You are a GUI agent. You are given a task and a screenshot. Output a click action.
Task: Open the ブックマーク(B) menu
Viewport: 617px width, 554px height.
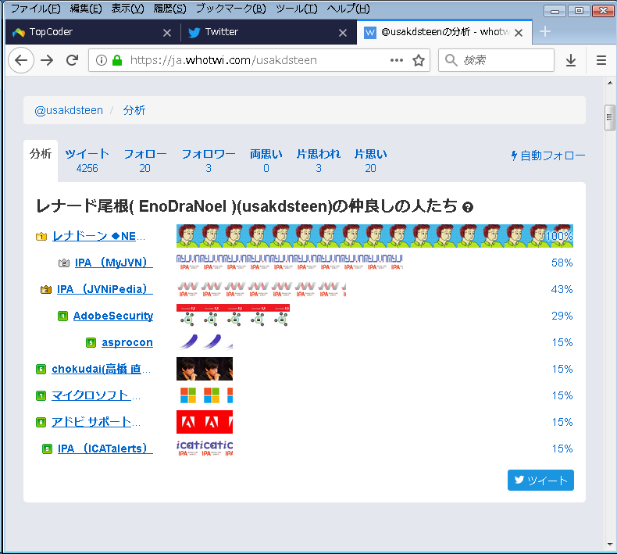(x=230, y=9)
